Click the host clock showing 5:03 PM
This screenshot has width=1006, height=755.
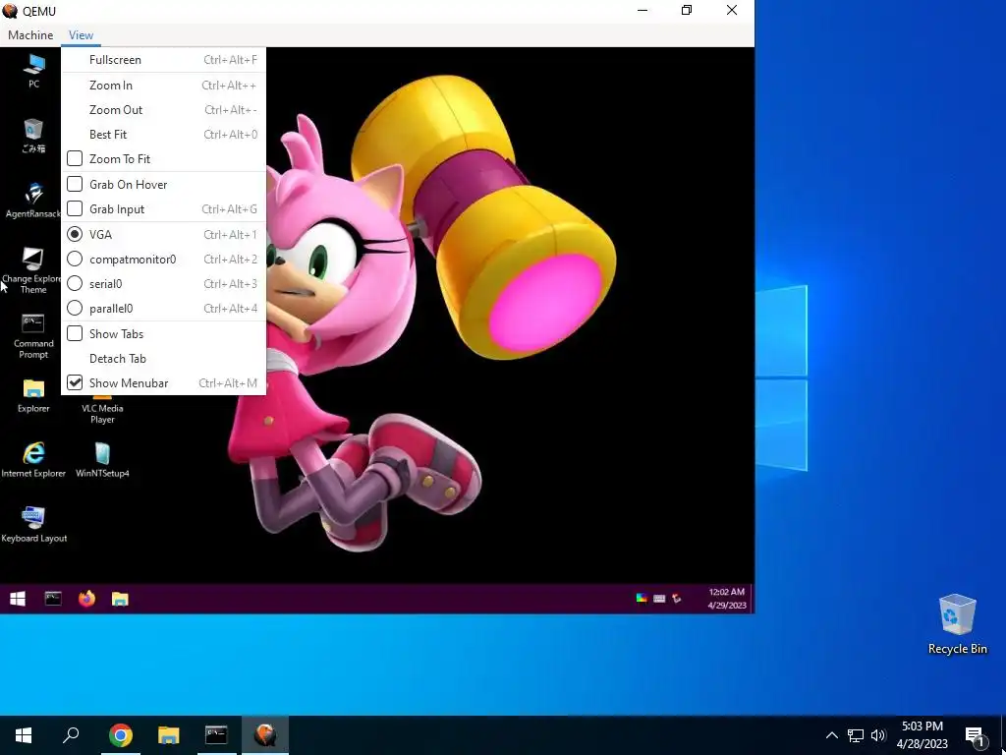(922, 735)
